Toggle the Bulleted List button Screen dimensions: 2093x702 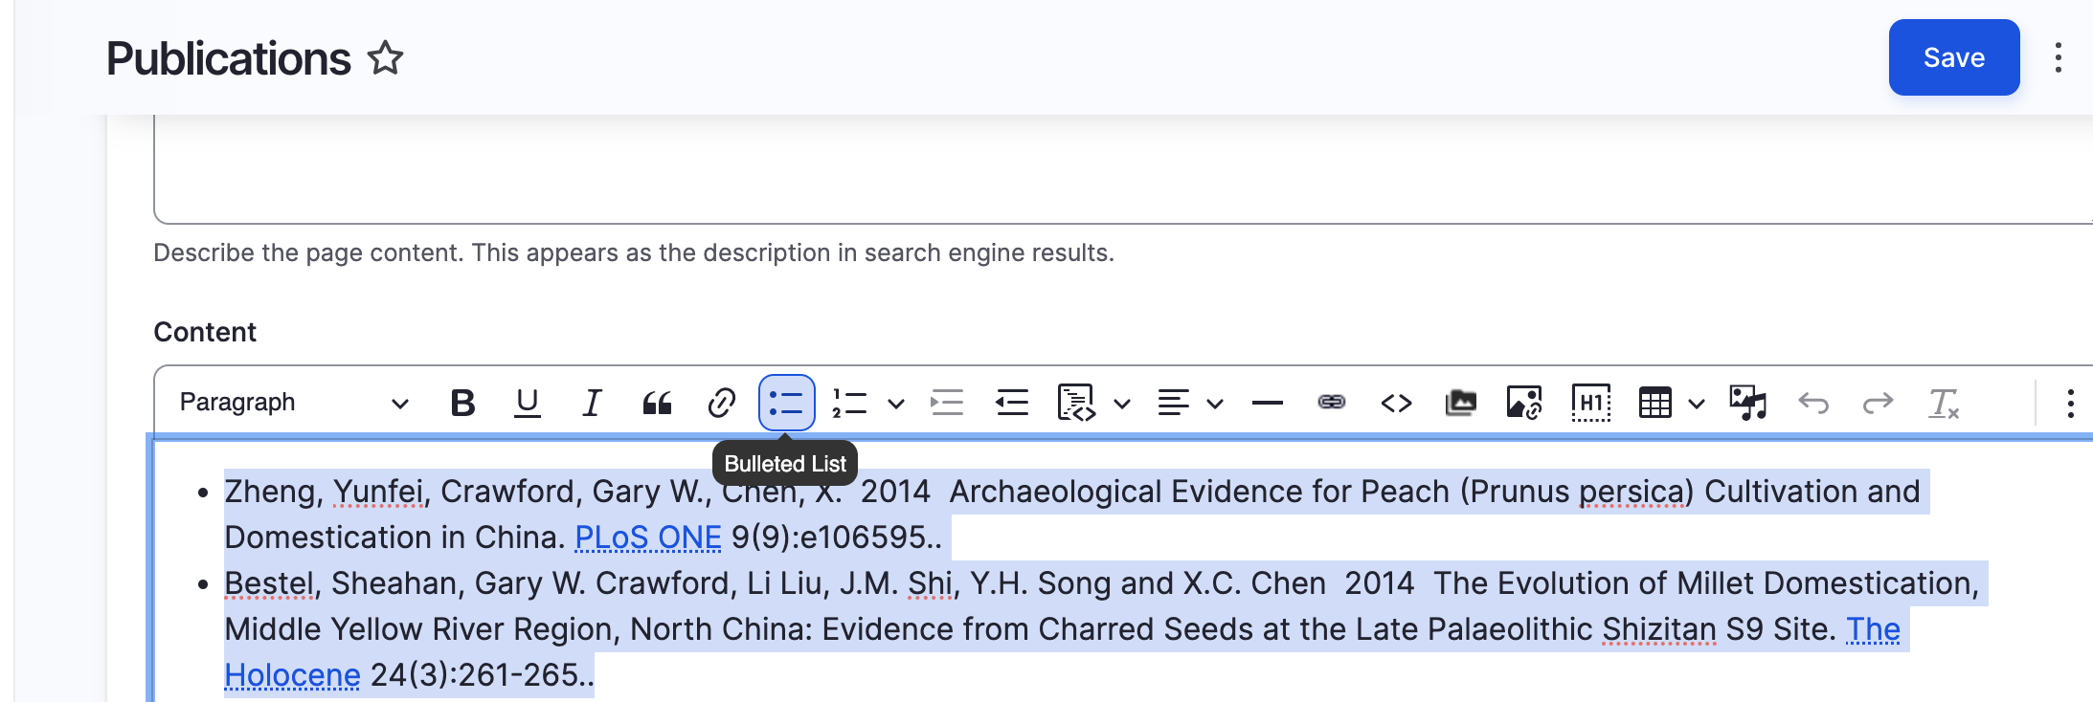786,403
